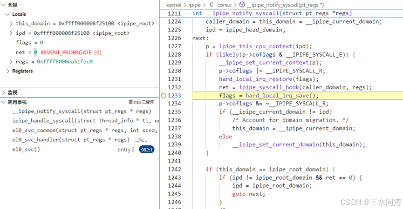Click ipipe_this_cpu_context on line 1227
403x209 pixels.
[255, 46]
